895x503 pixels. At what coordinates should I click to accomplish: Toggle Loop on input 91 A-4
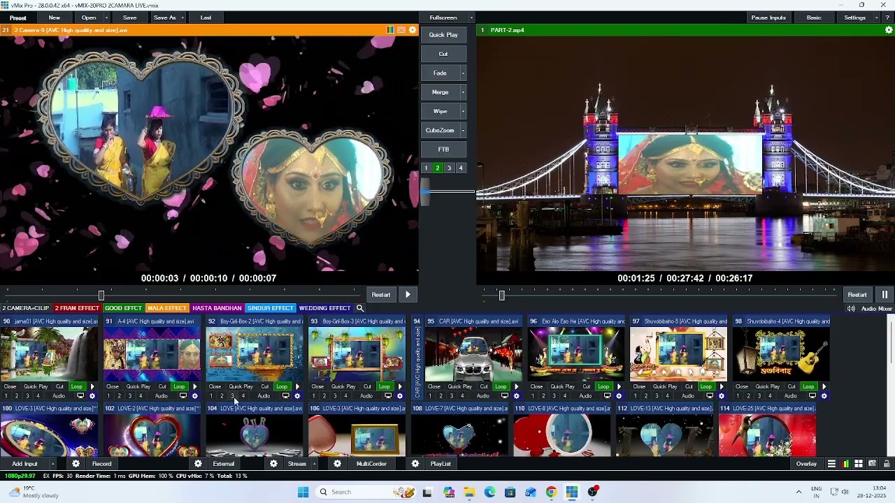click(179, 386)
